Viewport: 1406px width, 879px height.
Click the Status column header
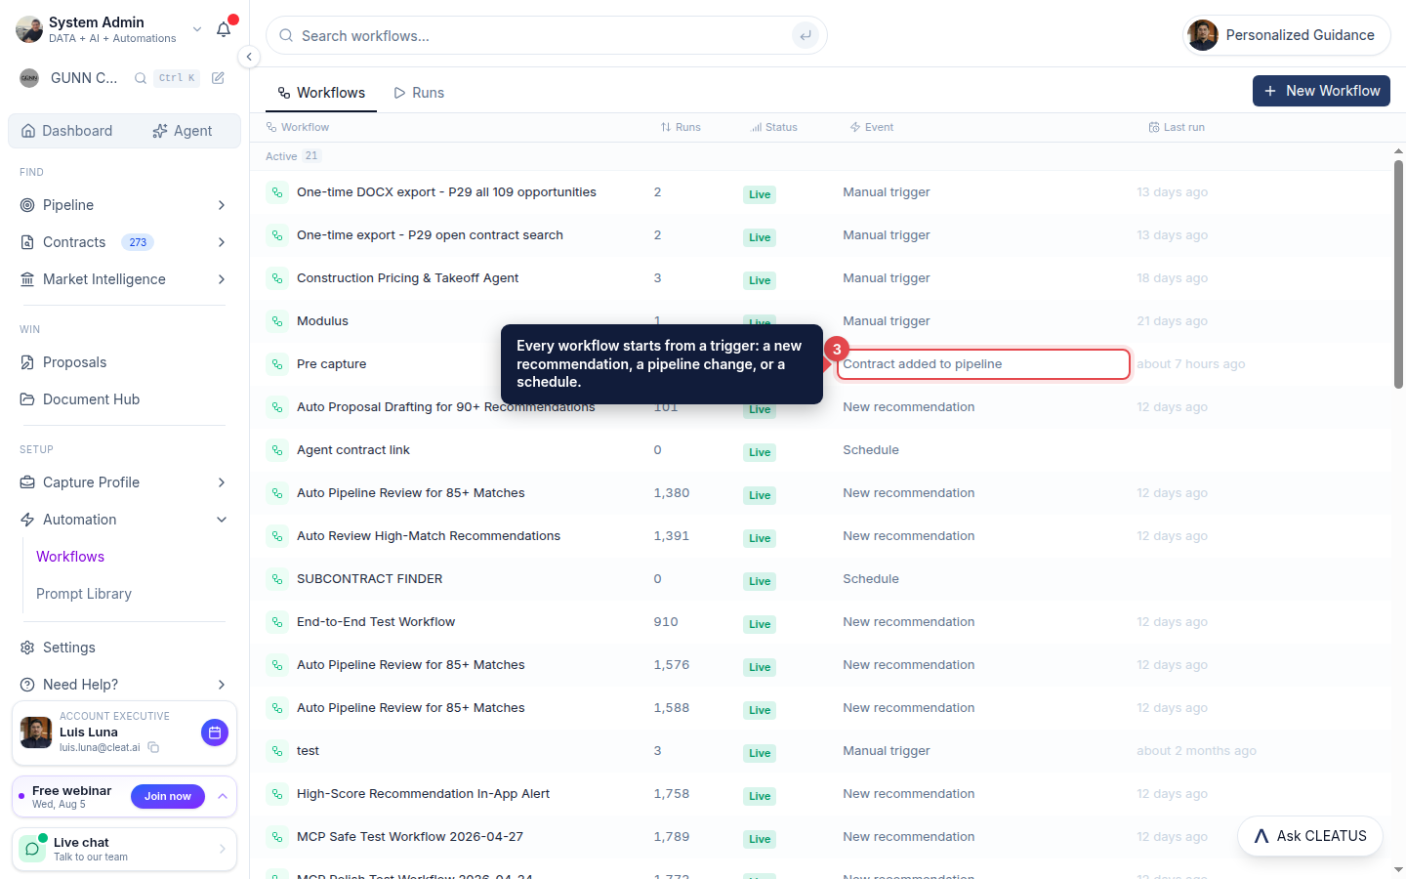coord(774,127)
